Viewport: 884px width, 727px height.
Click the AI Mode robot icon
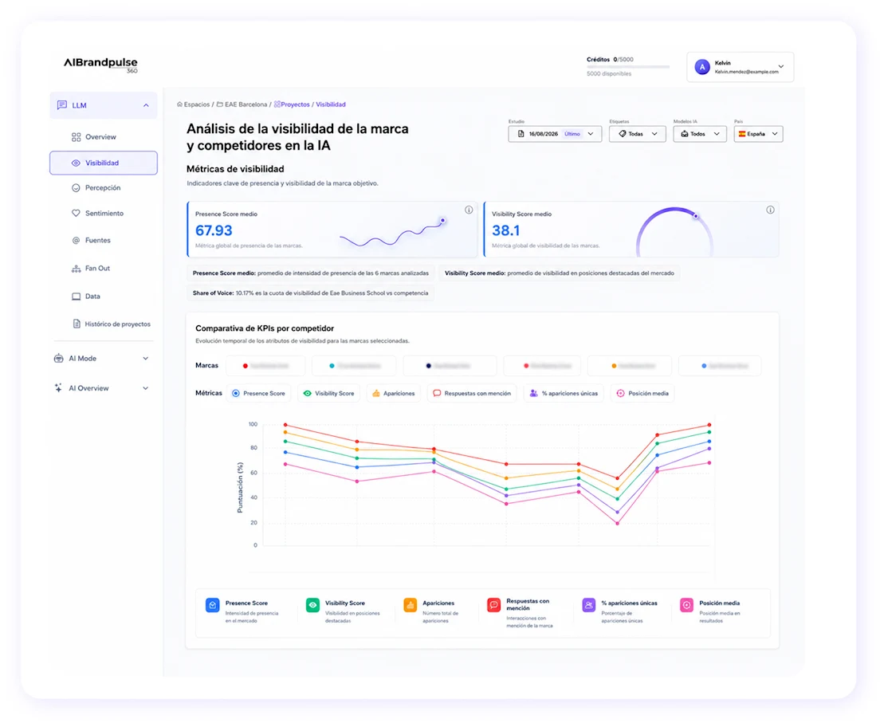point(59,358)
